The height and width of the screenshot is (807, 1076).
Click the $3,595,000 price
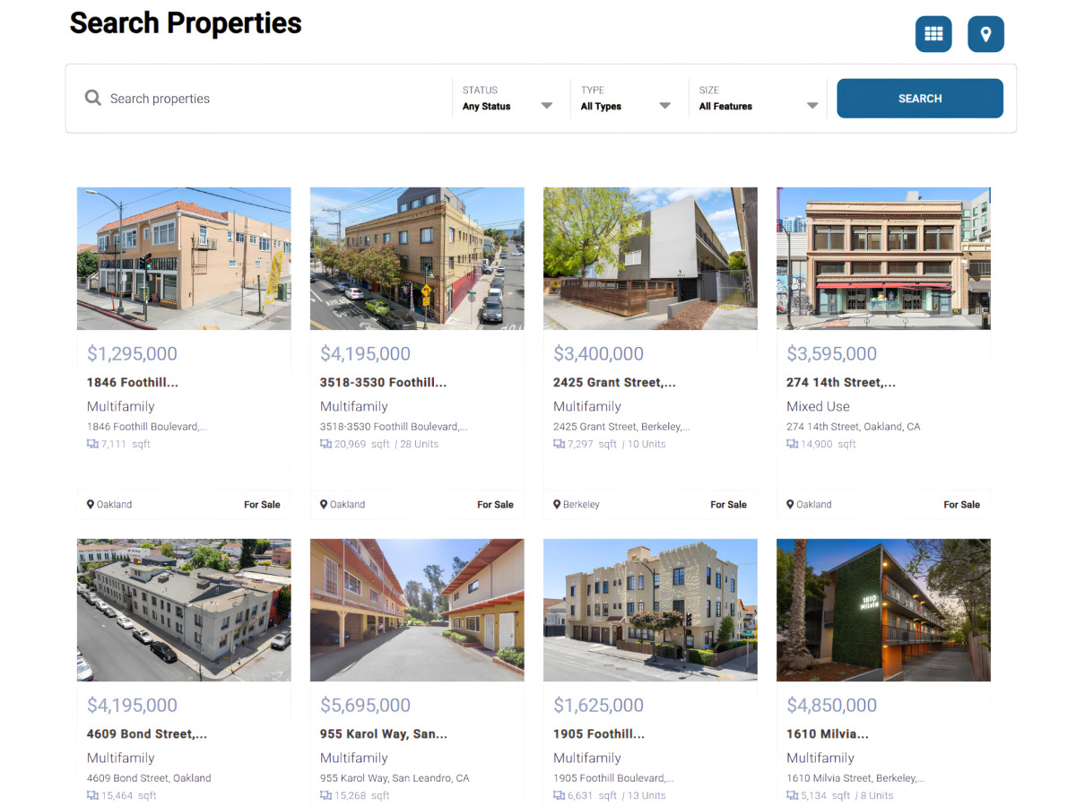click(831, 353)
